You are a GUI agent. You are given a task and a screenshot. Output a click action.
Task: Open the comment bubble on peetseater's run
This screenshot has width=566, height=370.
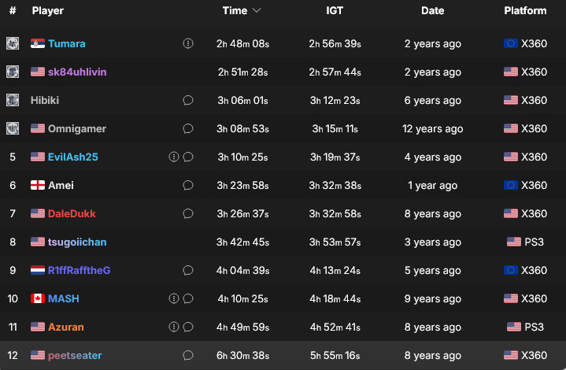(187, 355)
